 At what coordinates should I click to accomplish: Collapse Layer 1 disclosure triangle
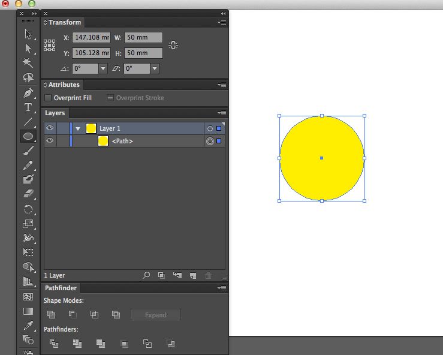click(78, 129)
